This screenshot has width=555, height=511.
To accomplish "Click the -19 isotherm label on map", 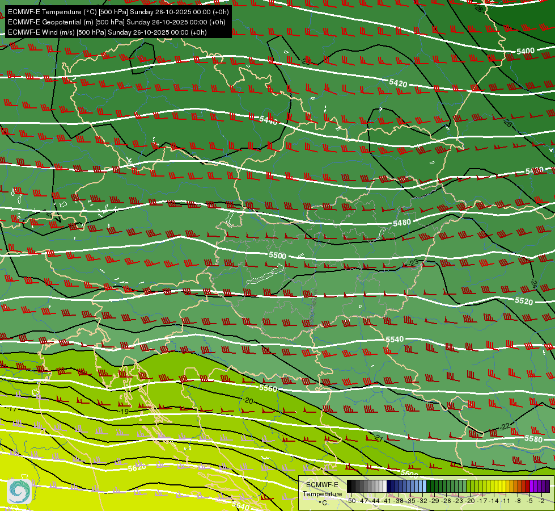I will coord(124,412).
